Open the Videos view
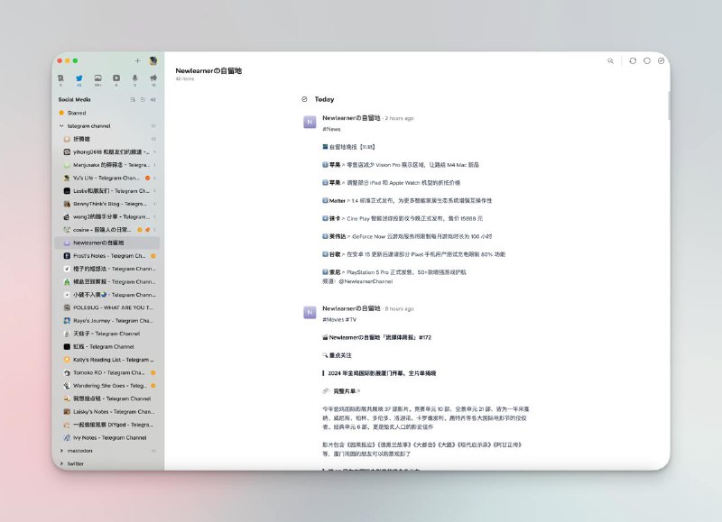The width and height of the screenshot is (722, 522). point(116,78)
